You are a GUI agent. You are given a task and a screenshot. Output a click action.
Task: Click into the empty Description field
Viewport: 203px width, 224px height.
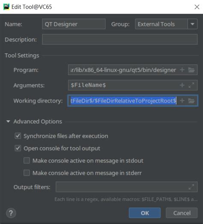[120, 39]
